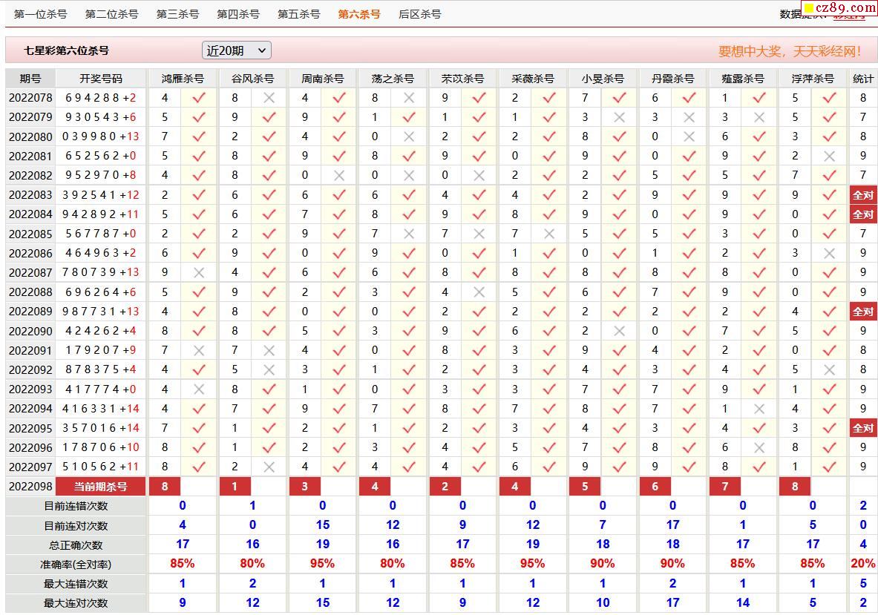Image resolution: width=878 pixels, height=615 pixels.
Task: Click the cross mark for 小旻杀号 in row 2022090
Action: (x=619, y=331)
